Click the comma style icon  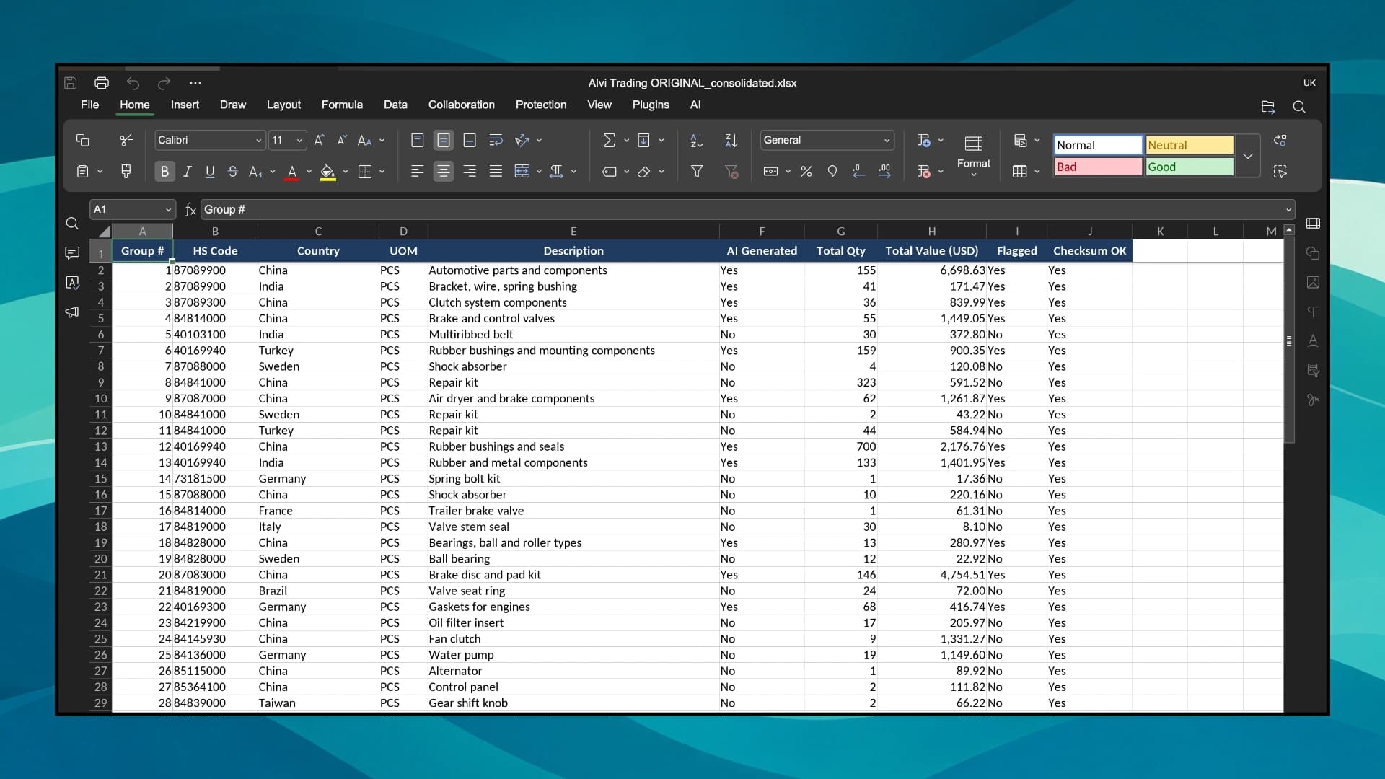click(x=832, y=171)
